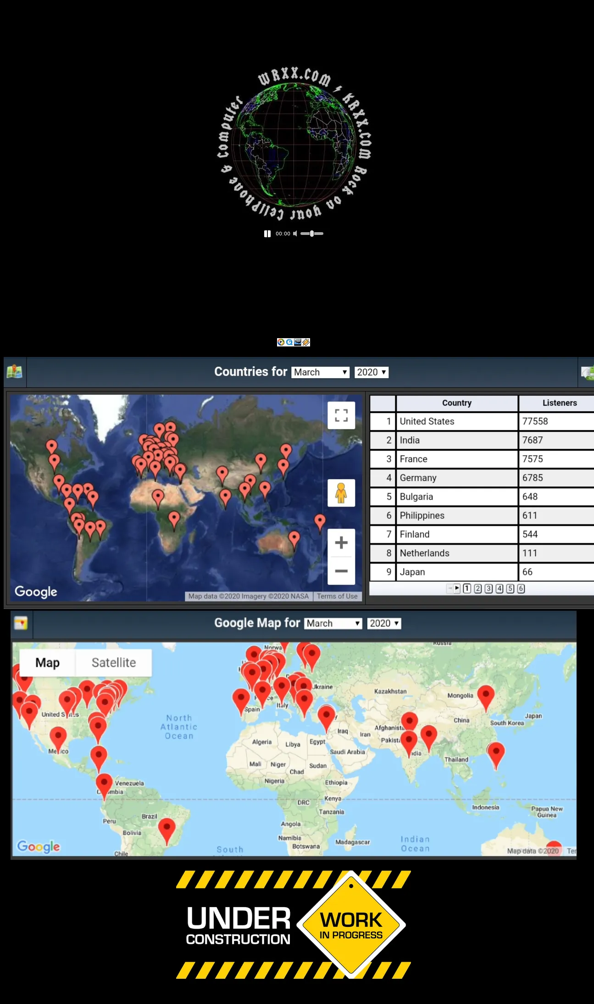
Task: Open Terms of Use link on satellite map
Action: click(x=337, y=596)
